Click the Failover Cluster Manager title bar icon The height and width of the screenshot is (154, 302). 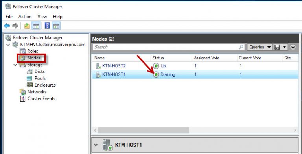(x=8, y=7)
